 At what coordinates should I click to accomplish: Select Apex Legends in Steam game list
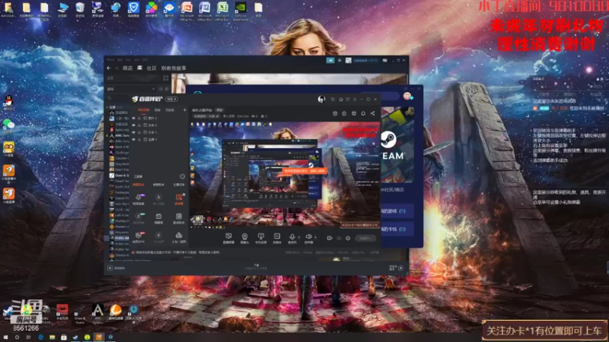click(x=119, y=130)
